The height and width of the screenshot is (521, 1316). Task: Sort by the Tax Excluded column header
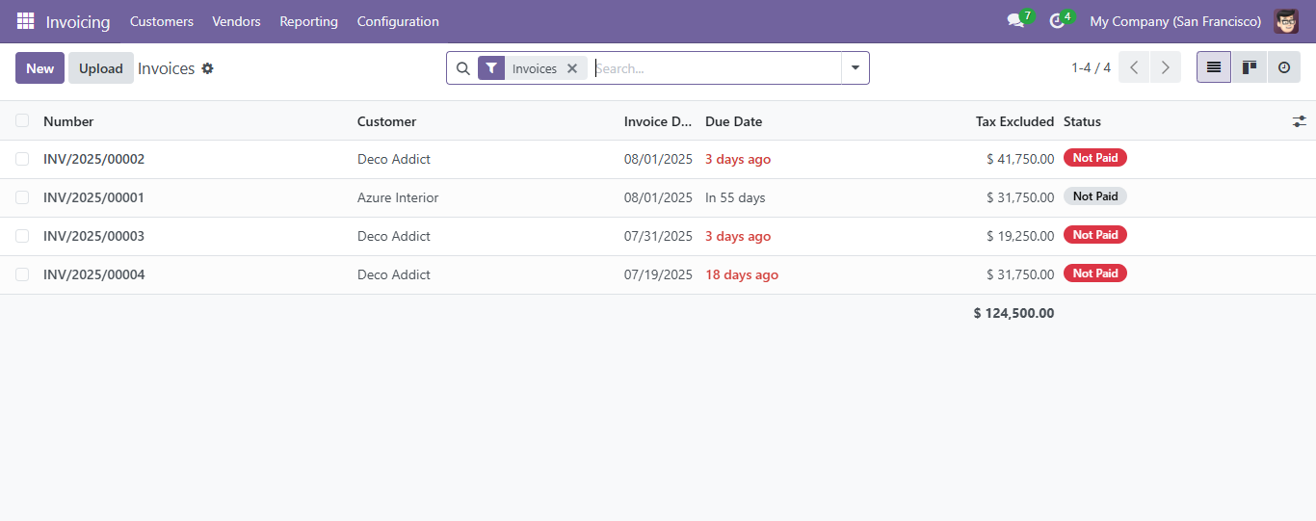pos(1014,121)
